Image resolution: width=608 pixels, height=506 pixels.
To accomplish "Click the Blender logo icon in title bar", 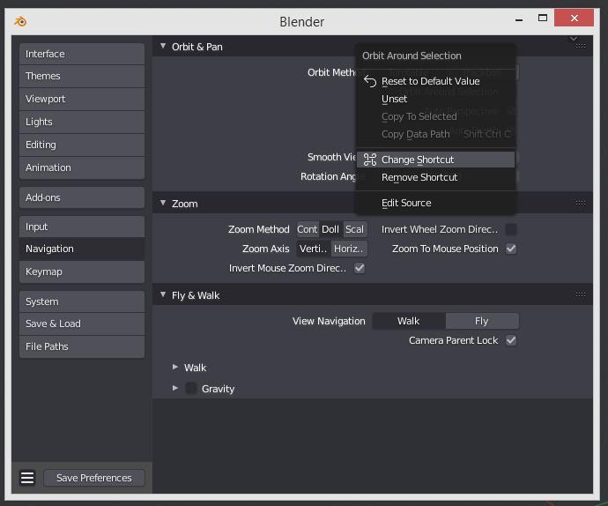I will coord(20,21).
